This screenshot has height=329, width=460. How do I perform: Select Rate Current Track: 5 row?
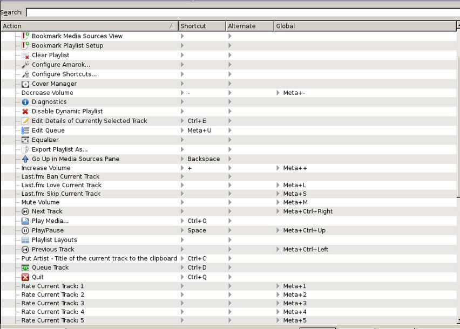(229, 320)
